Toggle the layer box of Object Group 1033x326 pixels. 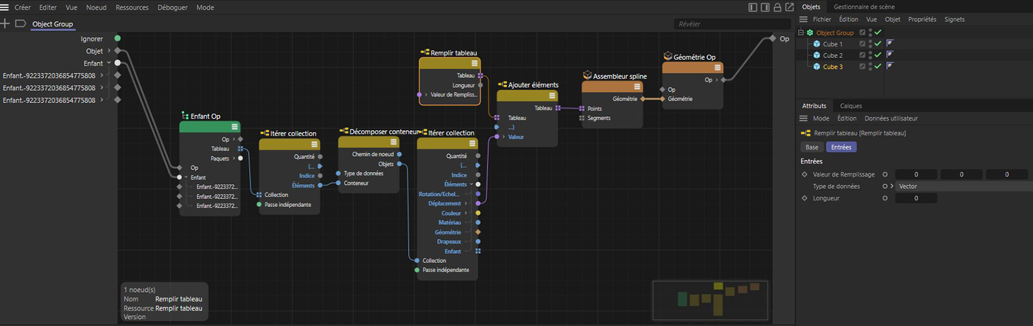pos(862,33)
